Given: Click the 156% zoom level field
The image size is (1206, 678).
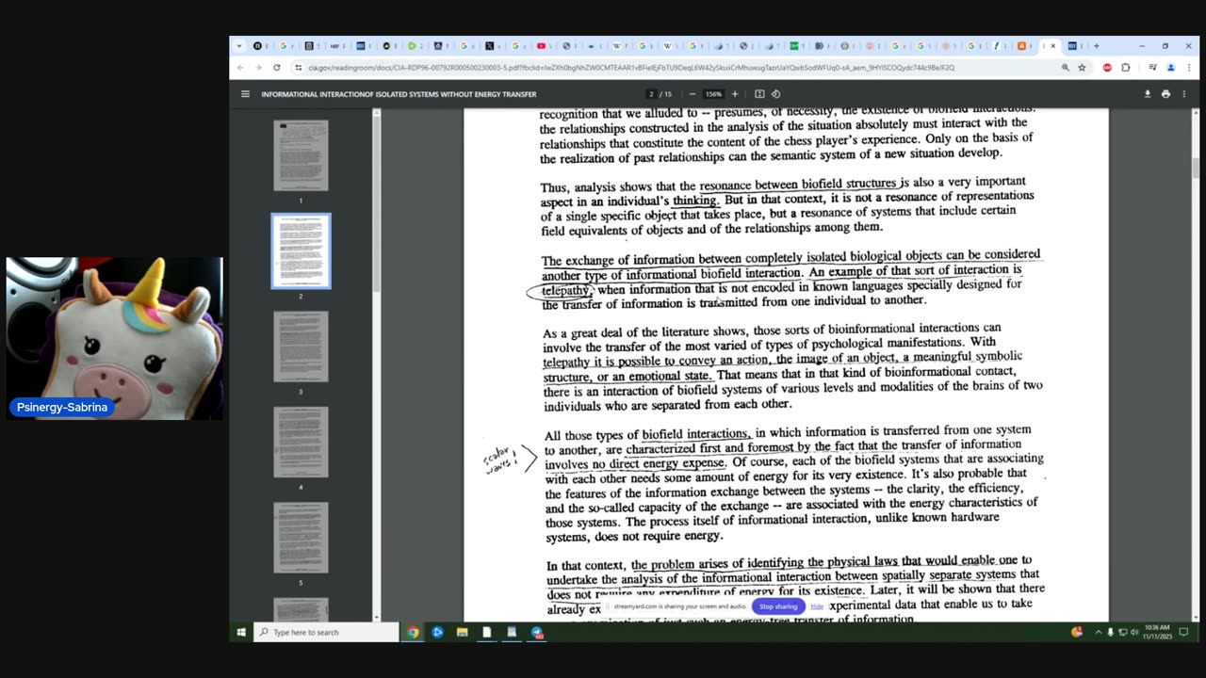Looking at the screenshot, I should click(713, 94).
